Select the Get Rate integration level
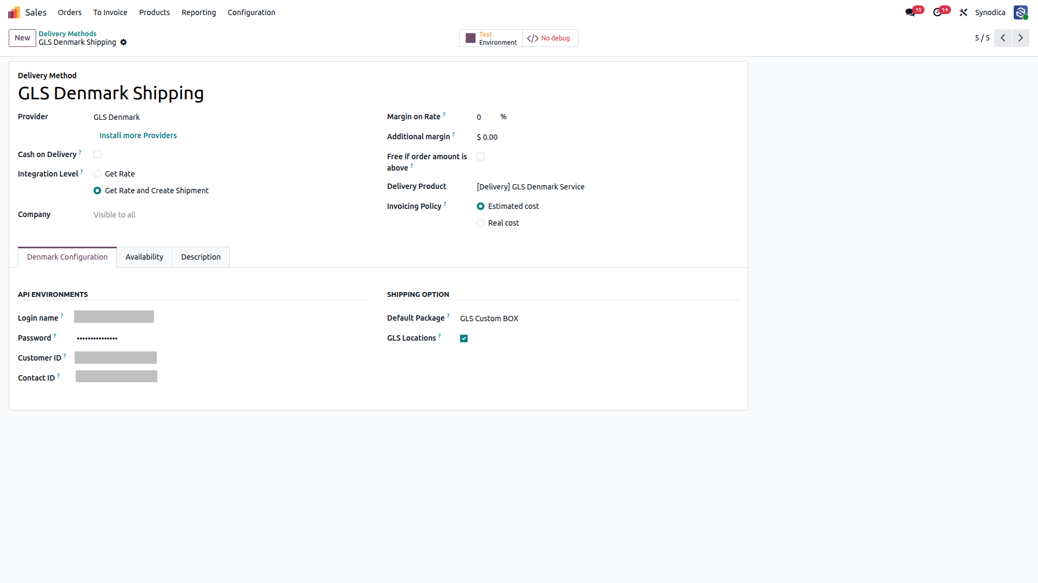This screenshot has width=1038, height=583. click(97, 174)
